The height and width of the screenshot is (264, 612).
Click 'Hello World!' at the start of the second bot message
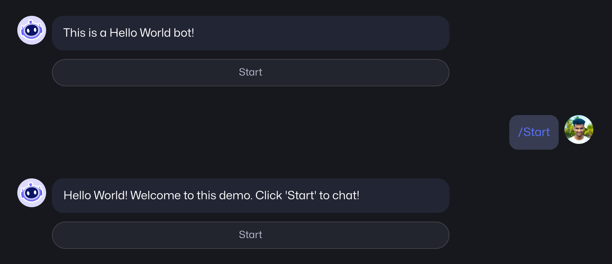[96, 196]
